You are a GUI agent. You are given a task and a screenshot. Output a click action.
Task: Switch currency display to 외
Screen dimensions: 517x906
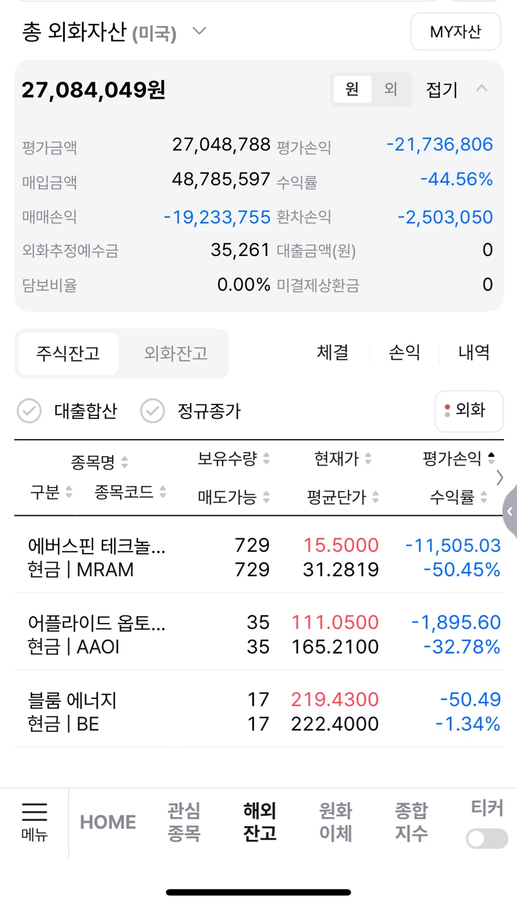(391, 89)
